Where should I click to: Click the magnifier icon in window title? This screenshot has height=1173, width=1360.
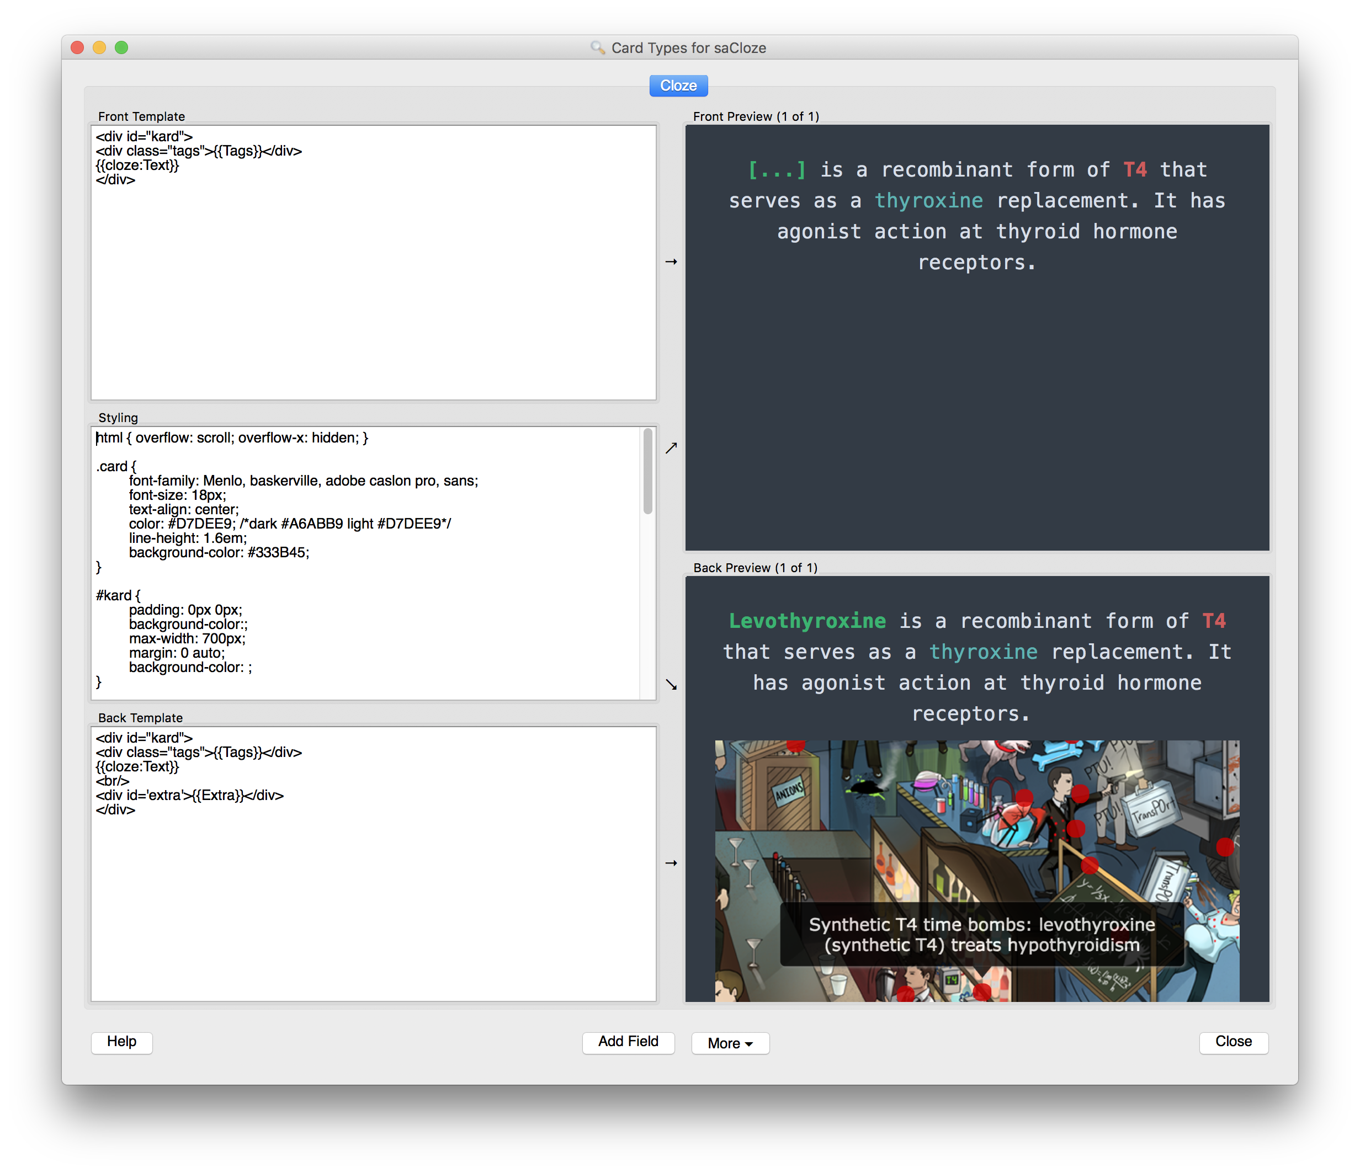point(597,48)
